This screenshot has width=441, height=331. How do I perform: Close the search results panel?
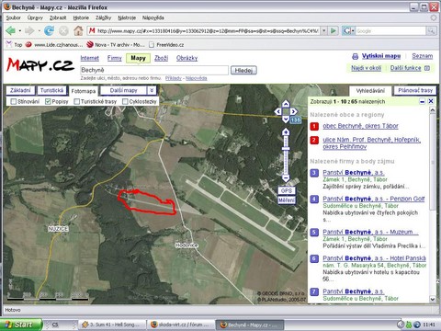(431, 101)
